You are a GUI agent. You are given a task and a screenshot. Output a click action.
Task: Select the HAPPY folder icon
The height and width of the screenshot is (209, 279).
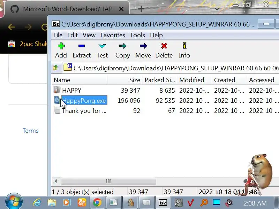57,90
